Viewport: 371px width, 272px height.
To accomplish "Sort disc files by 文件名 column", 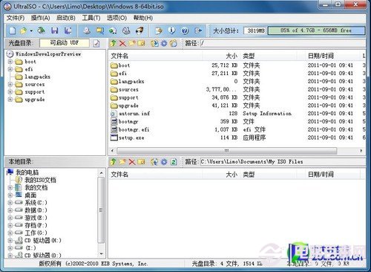I will tap(156, 56).
